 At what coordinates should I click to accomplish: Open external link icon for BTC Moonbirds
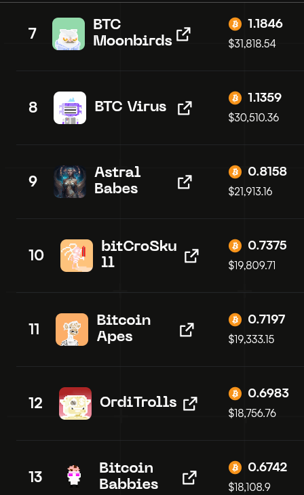[x=183, y=34]
